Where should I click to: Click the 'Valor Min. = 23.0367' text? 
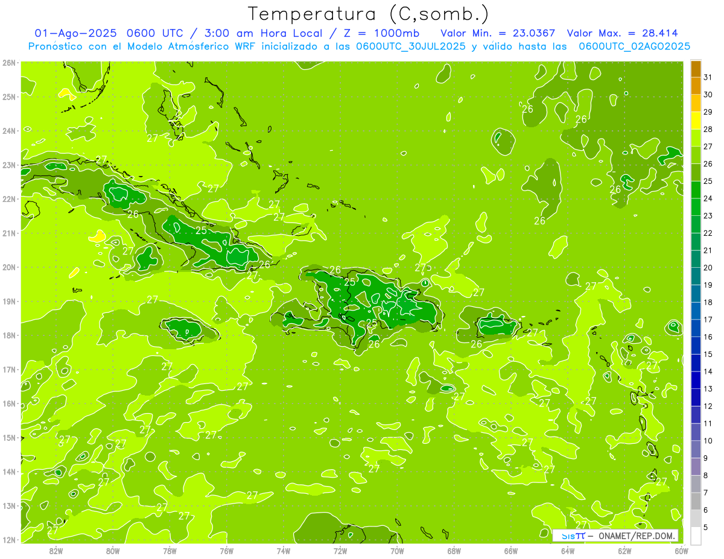pos(498,33)
